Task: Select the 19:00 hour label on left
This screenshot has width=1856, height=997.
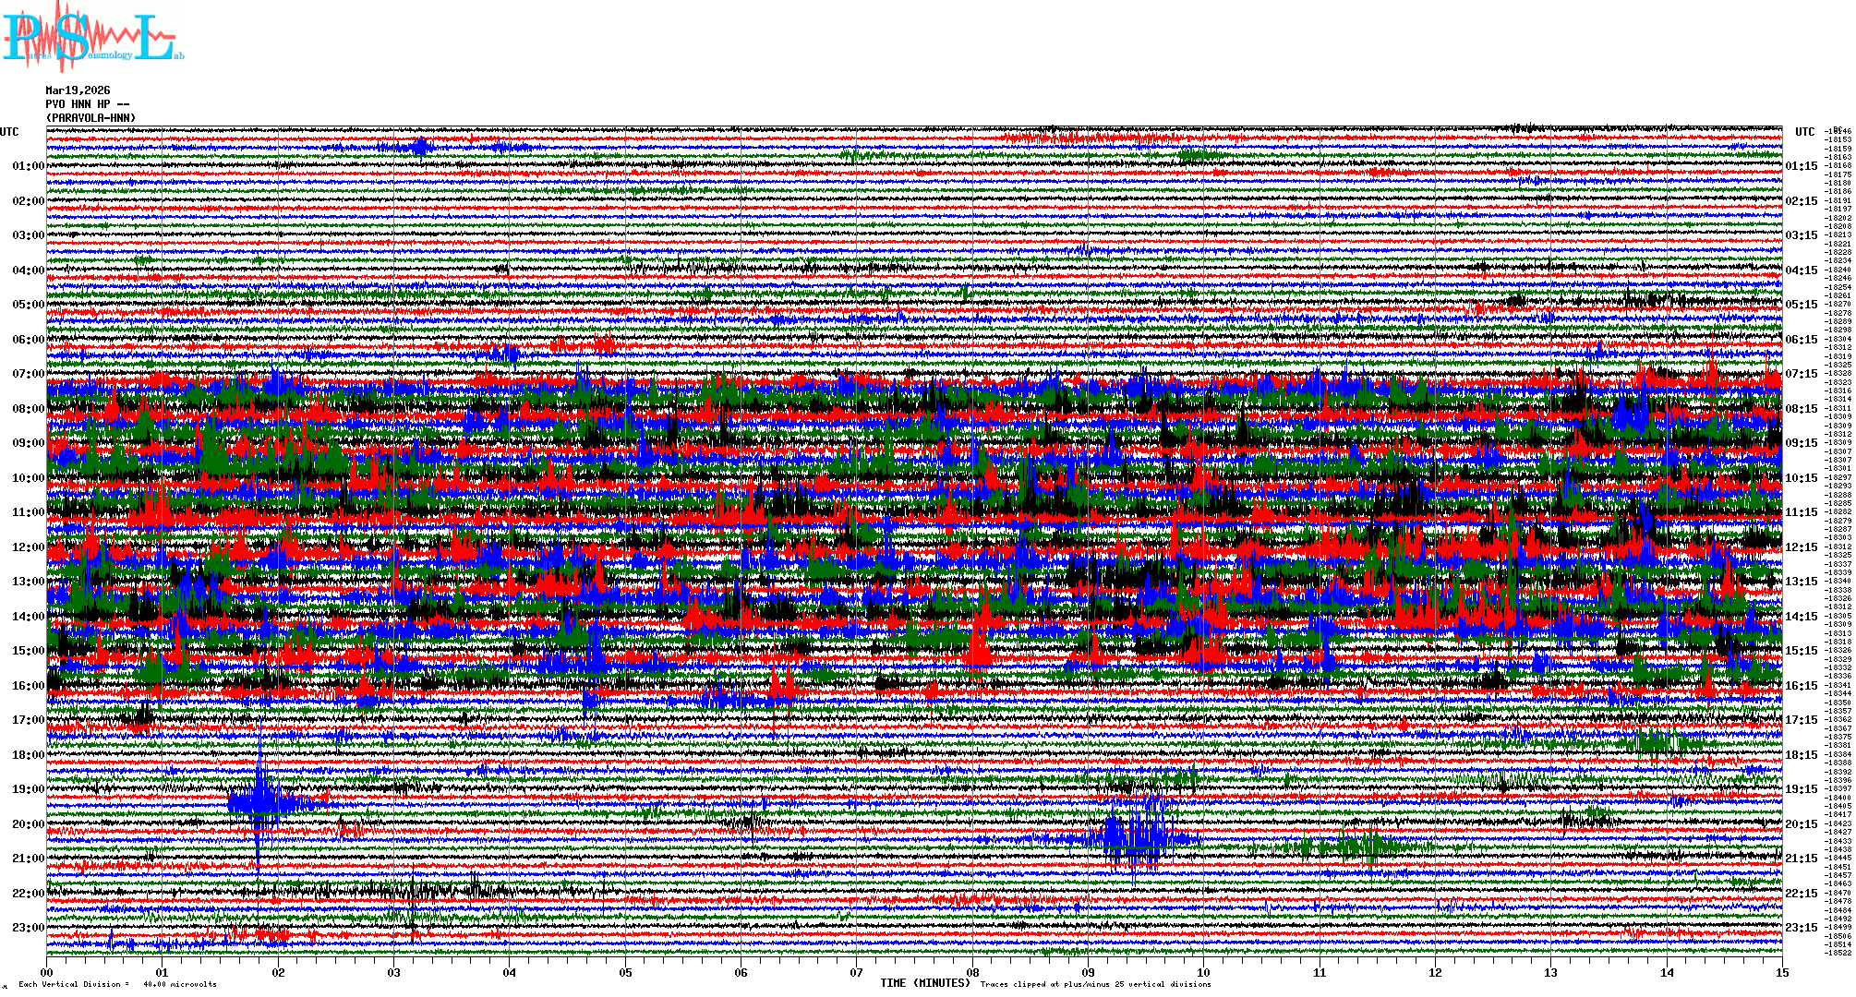Action: (28, 789)
